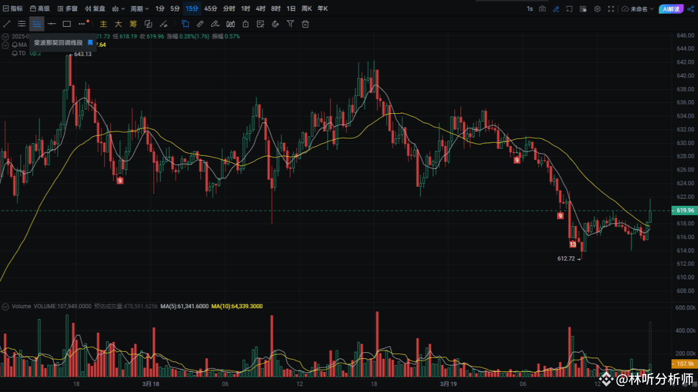This screenshot has width=698, height=392.
Task: Switch to the 1日 daily timeframe tab
Action: [291, 8]
